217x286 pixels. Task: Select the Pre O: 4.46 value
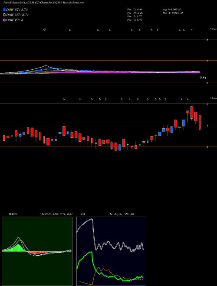tap(135, 10)
